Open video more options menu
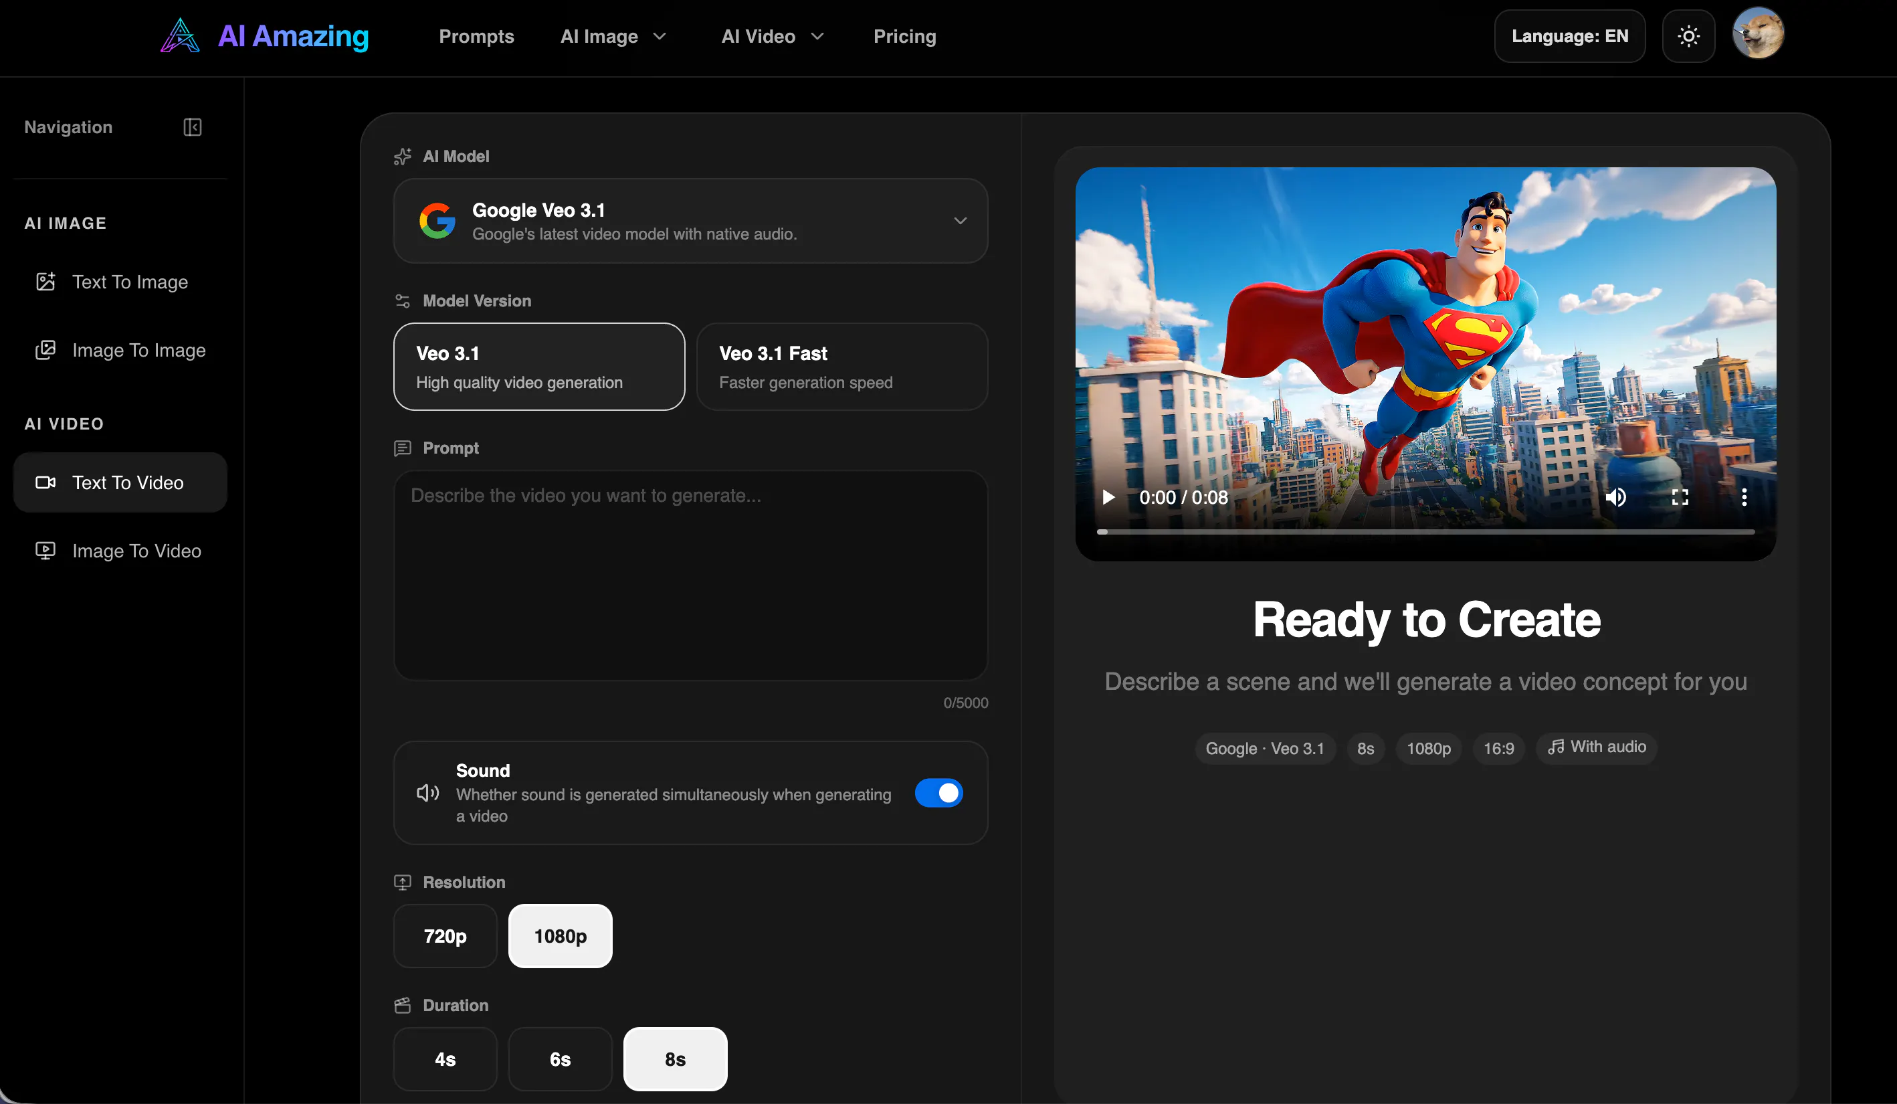The width and height of the screenshot is (1897, 1104). click(1744, 497)
